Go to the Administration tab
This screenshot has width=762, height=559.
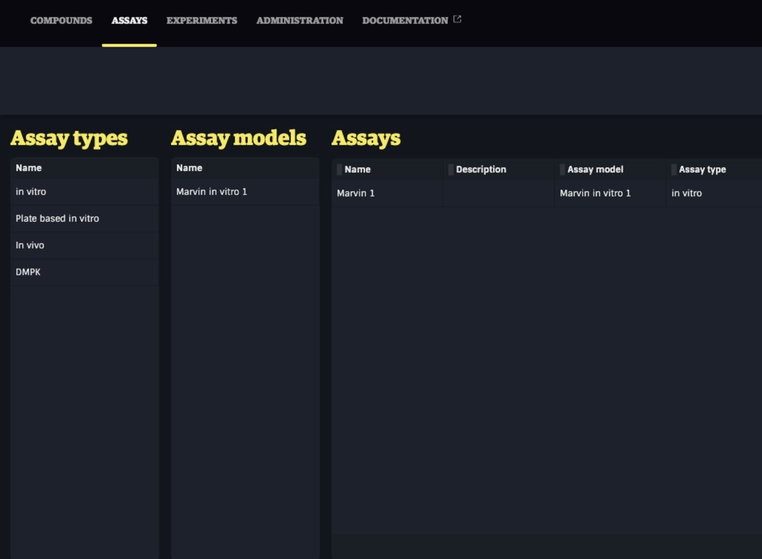[299, 21]
